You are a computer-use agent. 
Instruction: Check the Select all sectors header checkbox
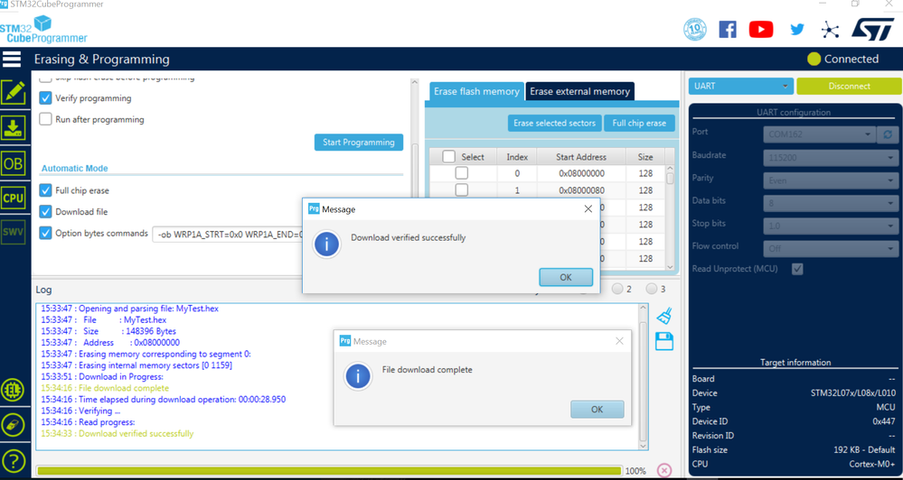[x=448, y=156]
